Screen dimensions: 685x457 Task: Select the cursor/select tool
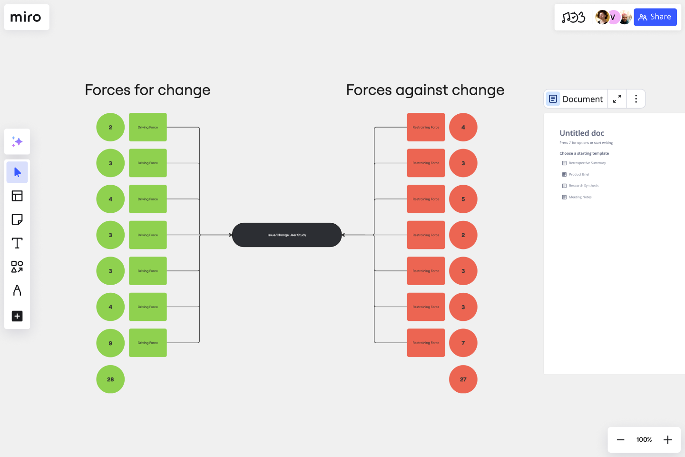click(17, 172)
